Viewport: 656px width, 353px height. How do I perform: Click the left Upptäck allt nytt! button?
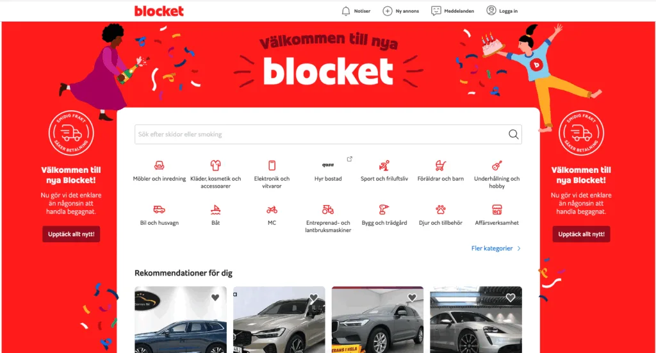tap(71, 234)
